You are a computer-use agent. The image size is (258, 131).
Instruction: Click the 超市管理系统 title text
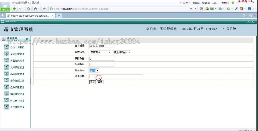(x=19, y=29)
